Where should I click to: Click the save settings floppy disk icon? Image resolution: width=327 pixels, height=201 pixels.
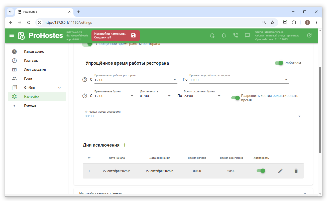[133, 35]
